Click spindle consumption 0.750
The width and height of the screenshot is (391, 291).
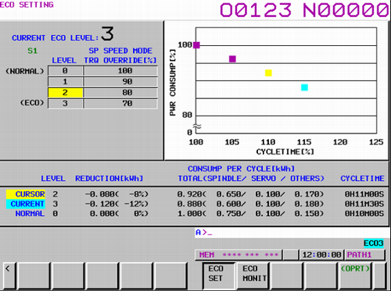[228, 214]
